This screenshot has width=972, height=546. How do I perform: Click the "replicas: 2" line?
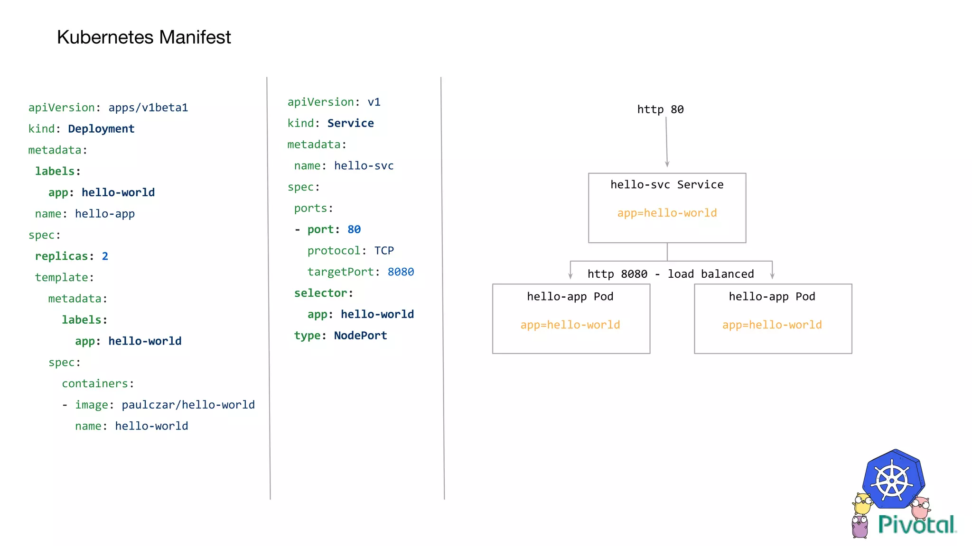(x=71, y=256)
